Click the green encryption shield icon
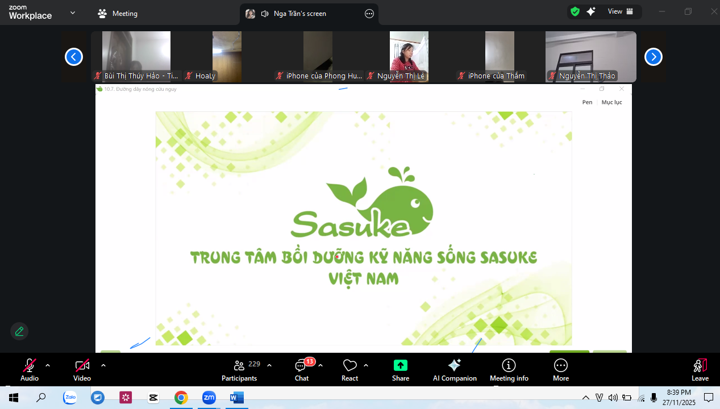Viewport: 720px width, 409px height. 575,11
